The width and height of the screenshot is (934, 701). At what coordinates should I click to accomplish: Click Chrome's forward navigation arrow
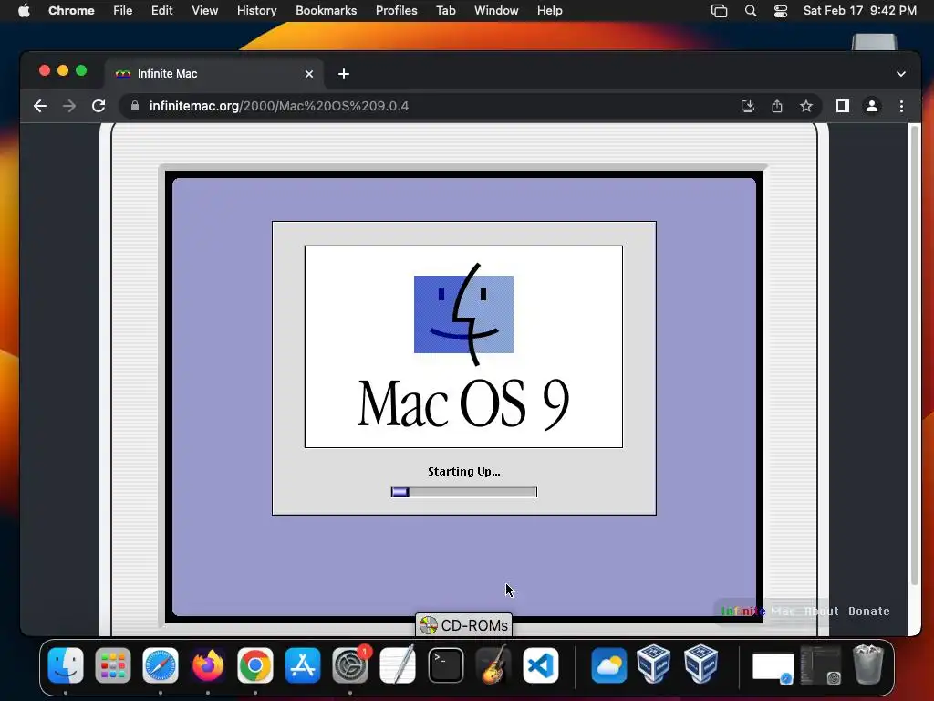[x=69, y=106]
